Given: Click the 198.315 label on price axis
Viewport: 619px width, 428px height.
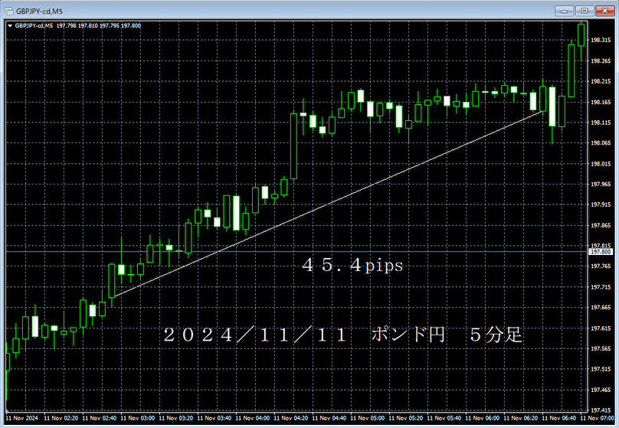Looking at the screenshot, I should (x=600, y=40).
